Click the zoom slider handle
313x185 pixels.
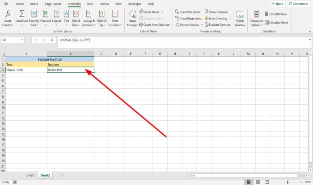pos(288,182)
